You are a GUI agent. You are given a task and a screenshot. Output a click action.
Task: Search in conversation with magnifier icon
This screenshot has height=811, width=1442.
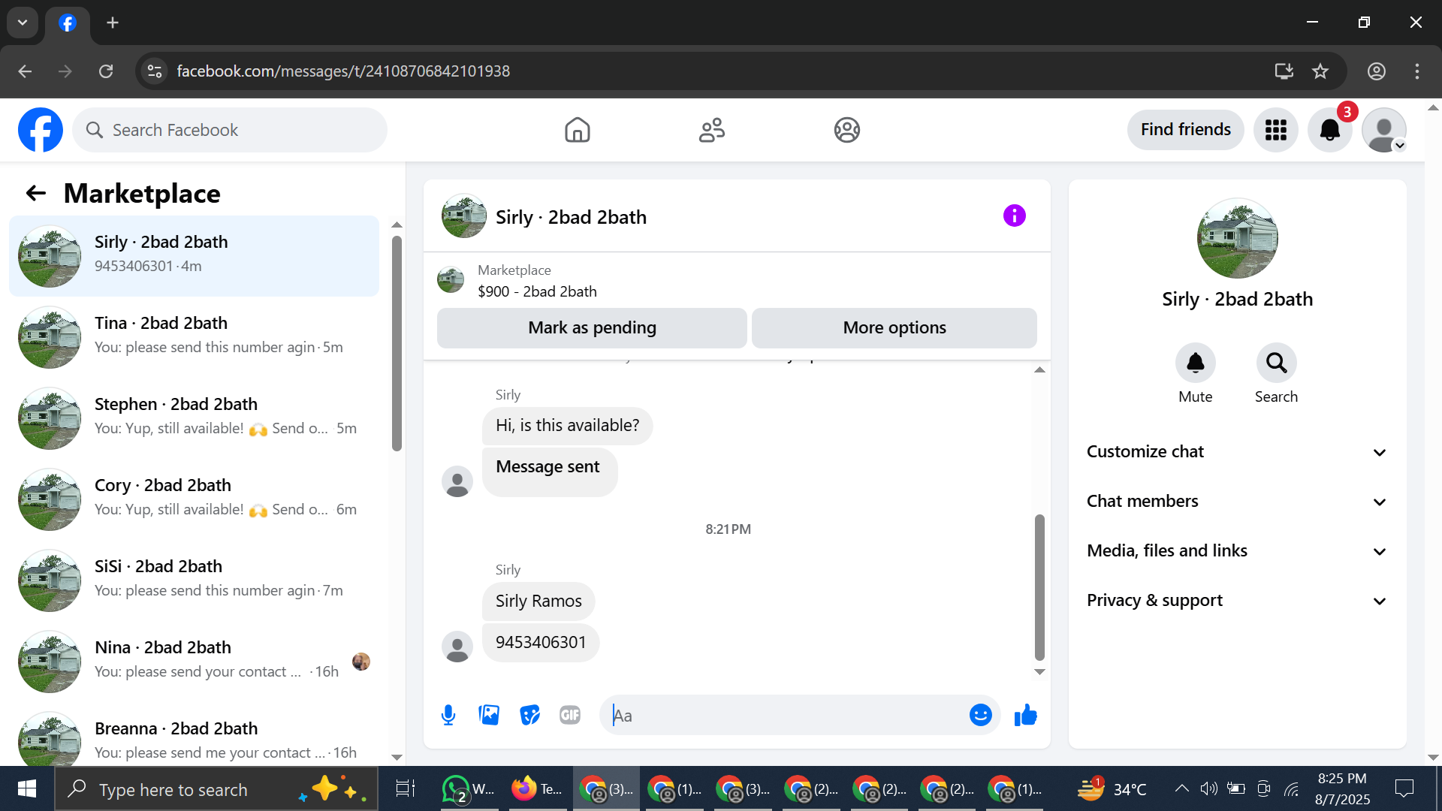1277,363
